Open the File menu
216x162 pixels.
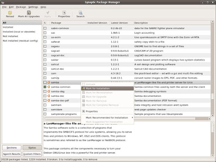4,7
